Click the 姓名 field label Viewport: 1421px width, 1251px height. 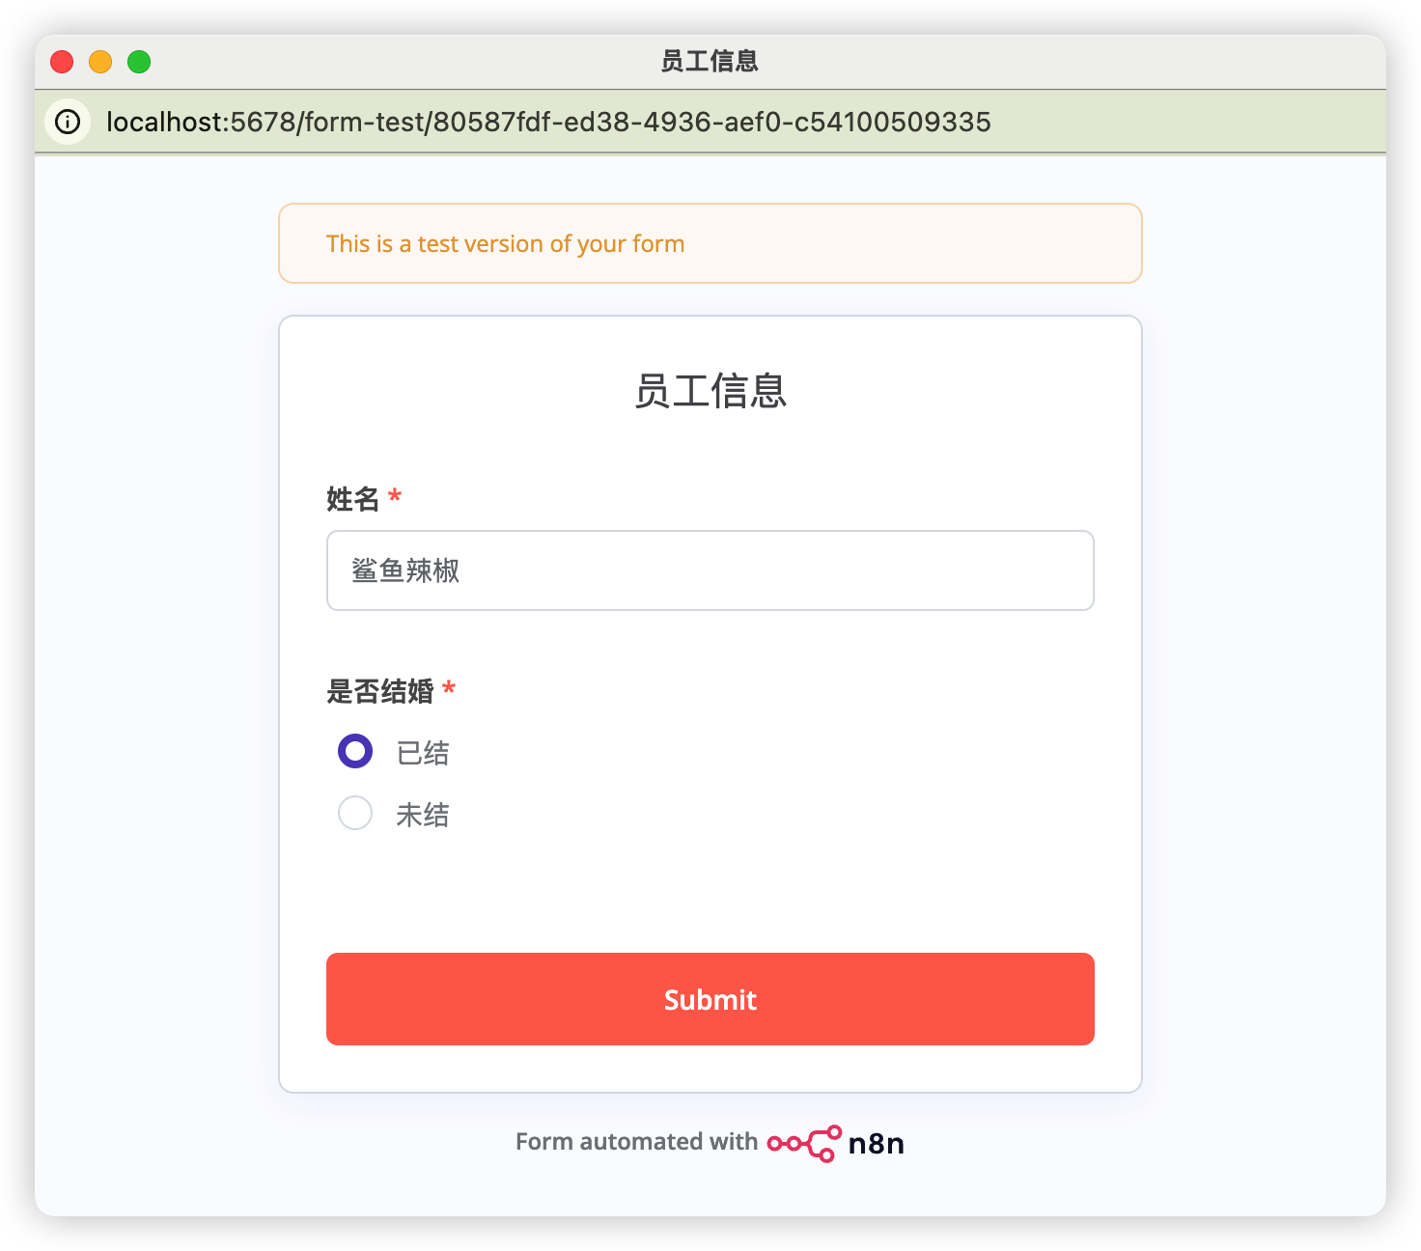pyautogui.click(x=353, y=499)
